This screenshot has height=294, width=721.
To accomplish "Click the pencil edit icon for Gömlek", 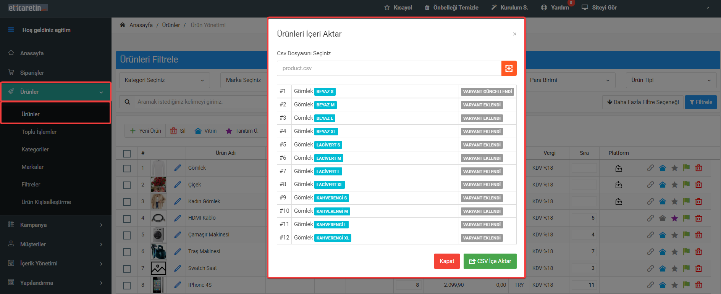I will point(178,168).
